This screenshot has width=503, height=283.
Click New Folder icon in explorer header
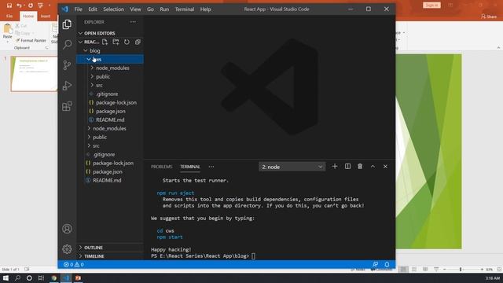point(116,42)
